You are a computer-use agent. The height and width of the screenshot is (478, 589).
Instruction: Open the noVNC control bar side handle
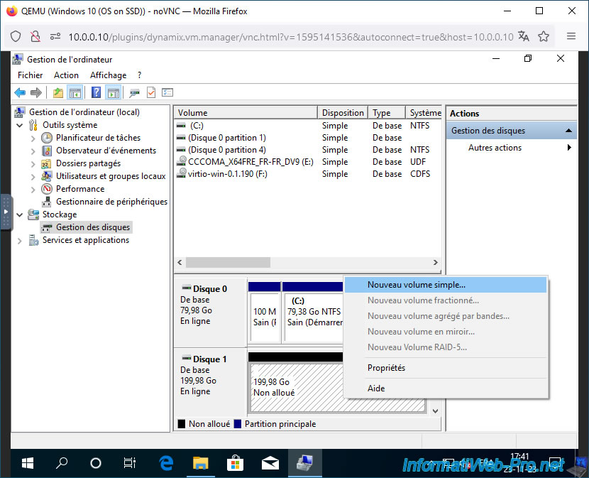pos(6,212)
